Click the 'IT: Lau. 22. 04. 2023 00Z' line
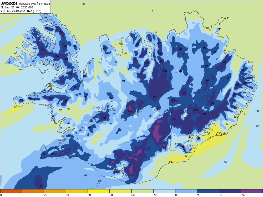The height and width of the screenshot is (197, 263). click(x=17, y=7)
